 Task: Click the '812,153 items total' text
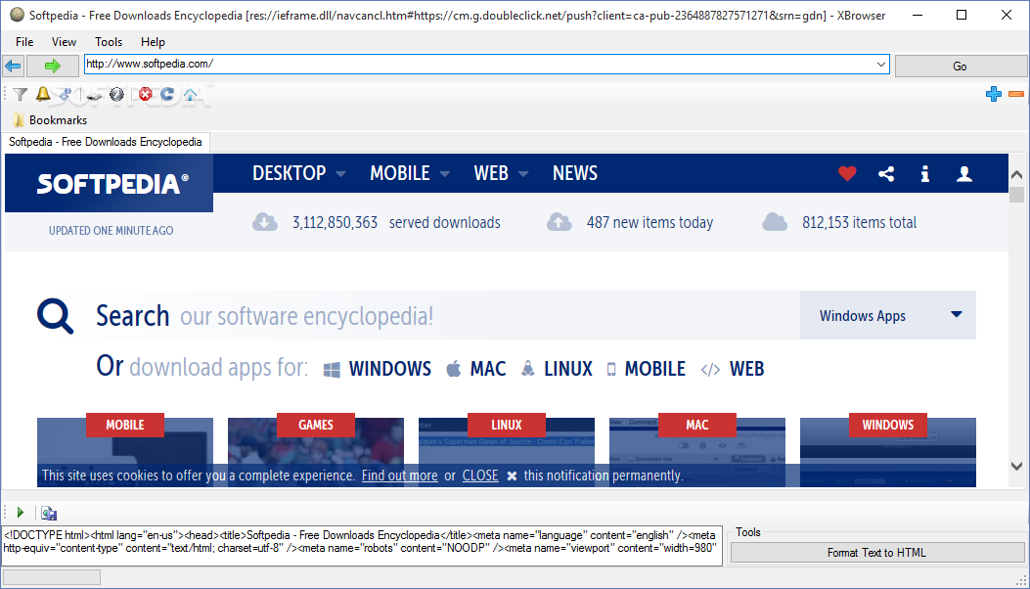[x=859, y=223]
